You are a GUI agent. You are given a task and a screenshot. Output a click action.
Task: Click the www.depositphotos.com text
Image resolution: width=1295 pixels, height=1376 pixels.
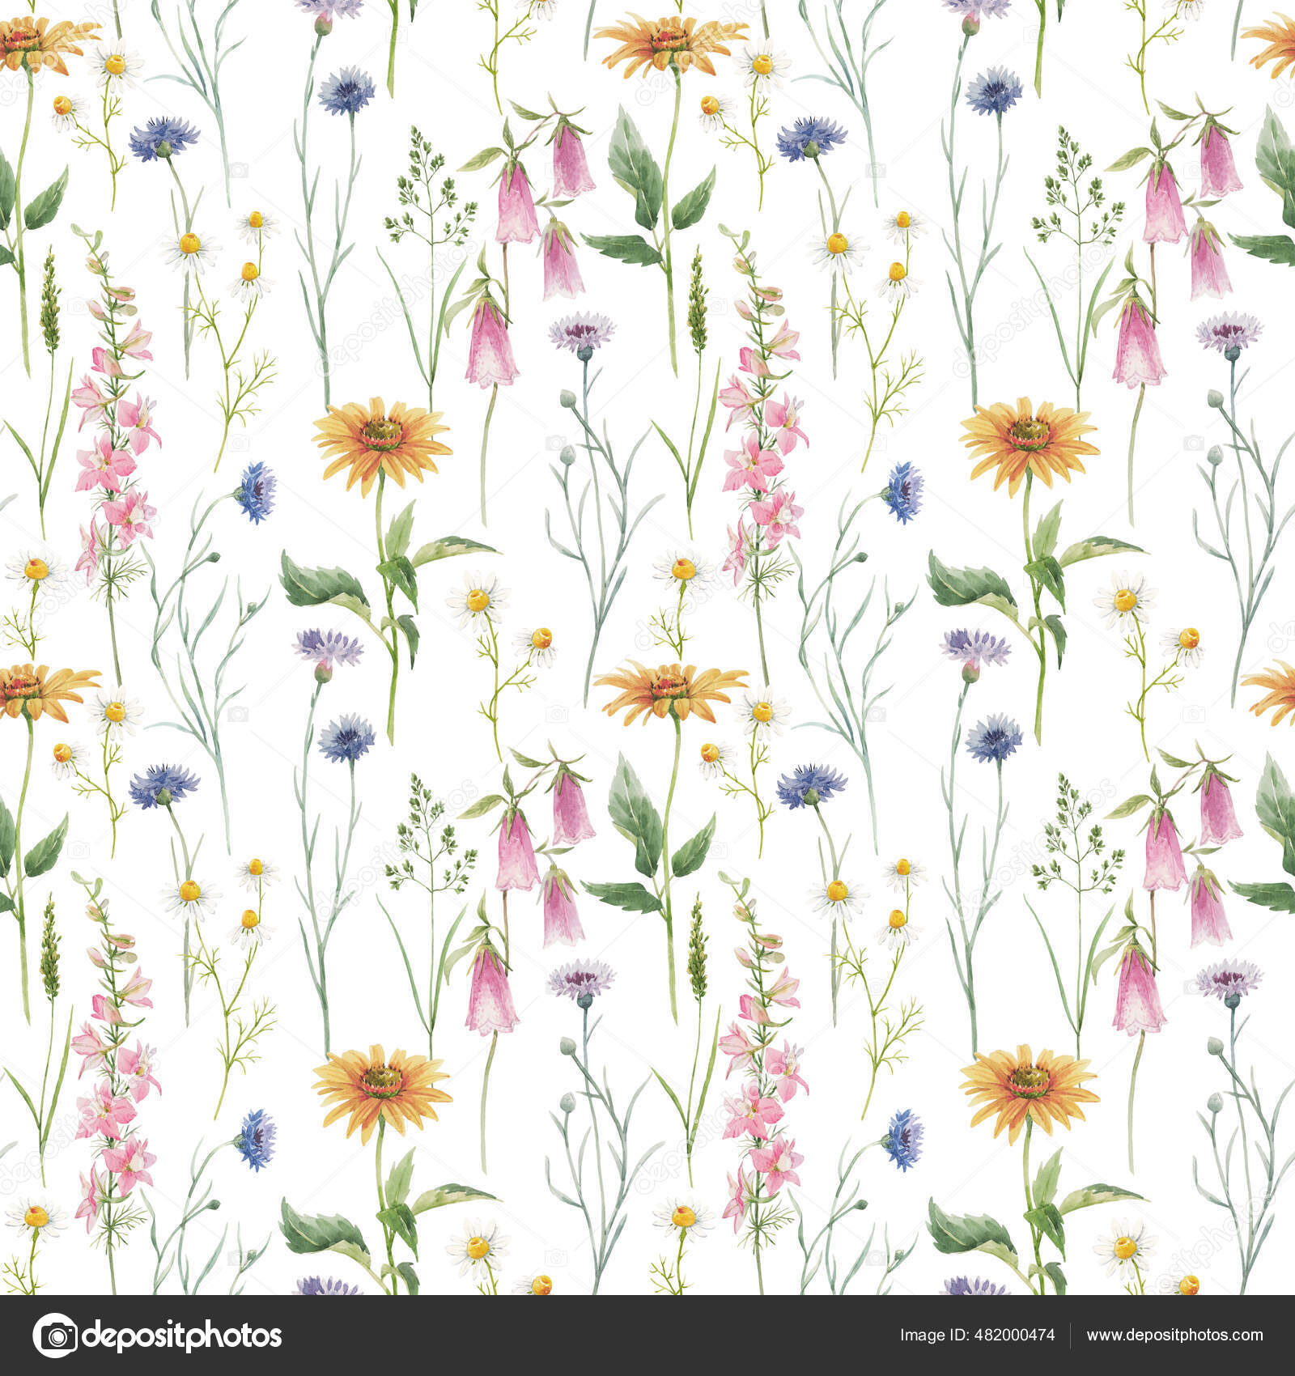[x=1175, y=1336]
